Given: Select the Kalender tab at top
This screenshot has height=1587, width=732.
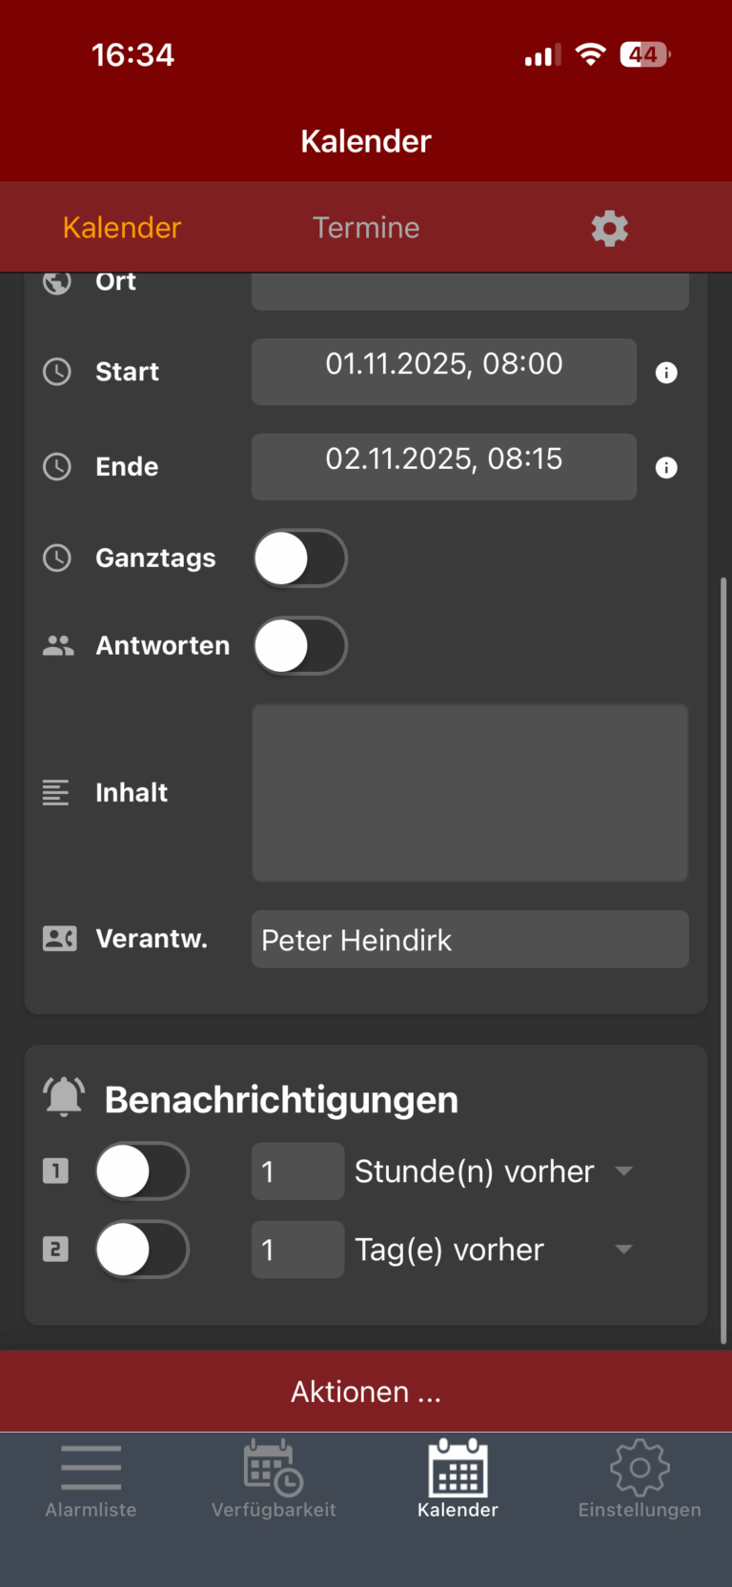Looking at the screenshot, I should point(122,228).
